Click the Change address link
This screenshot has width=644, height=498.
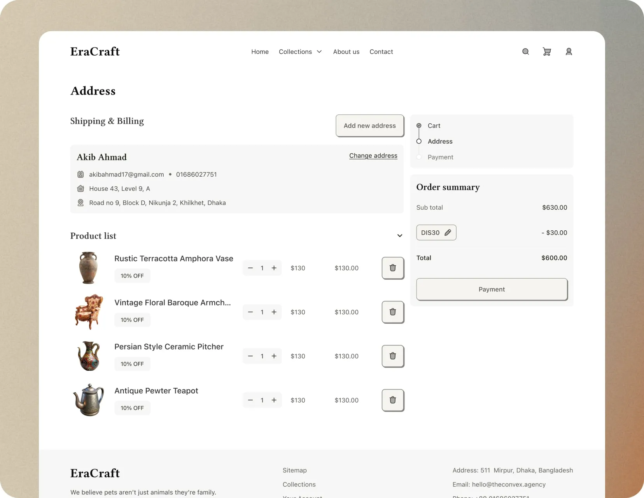373,156
